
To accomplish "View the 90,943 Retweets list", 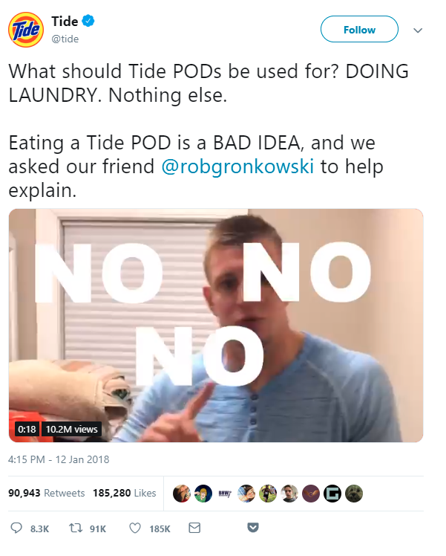I will coord(46,493).
